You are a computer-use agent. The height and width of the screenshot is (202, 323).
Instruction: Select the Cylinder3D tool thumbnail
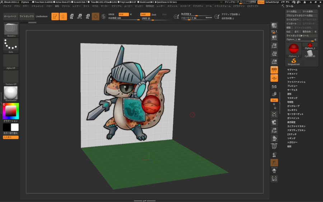coord(310,54)
